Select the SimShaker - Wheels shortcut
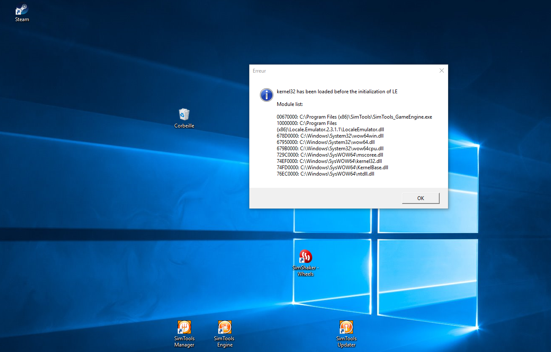Screen dimensions: 551x352 click(305, 263)
